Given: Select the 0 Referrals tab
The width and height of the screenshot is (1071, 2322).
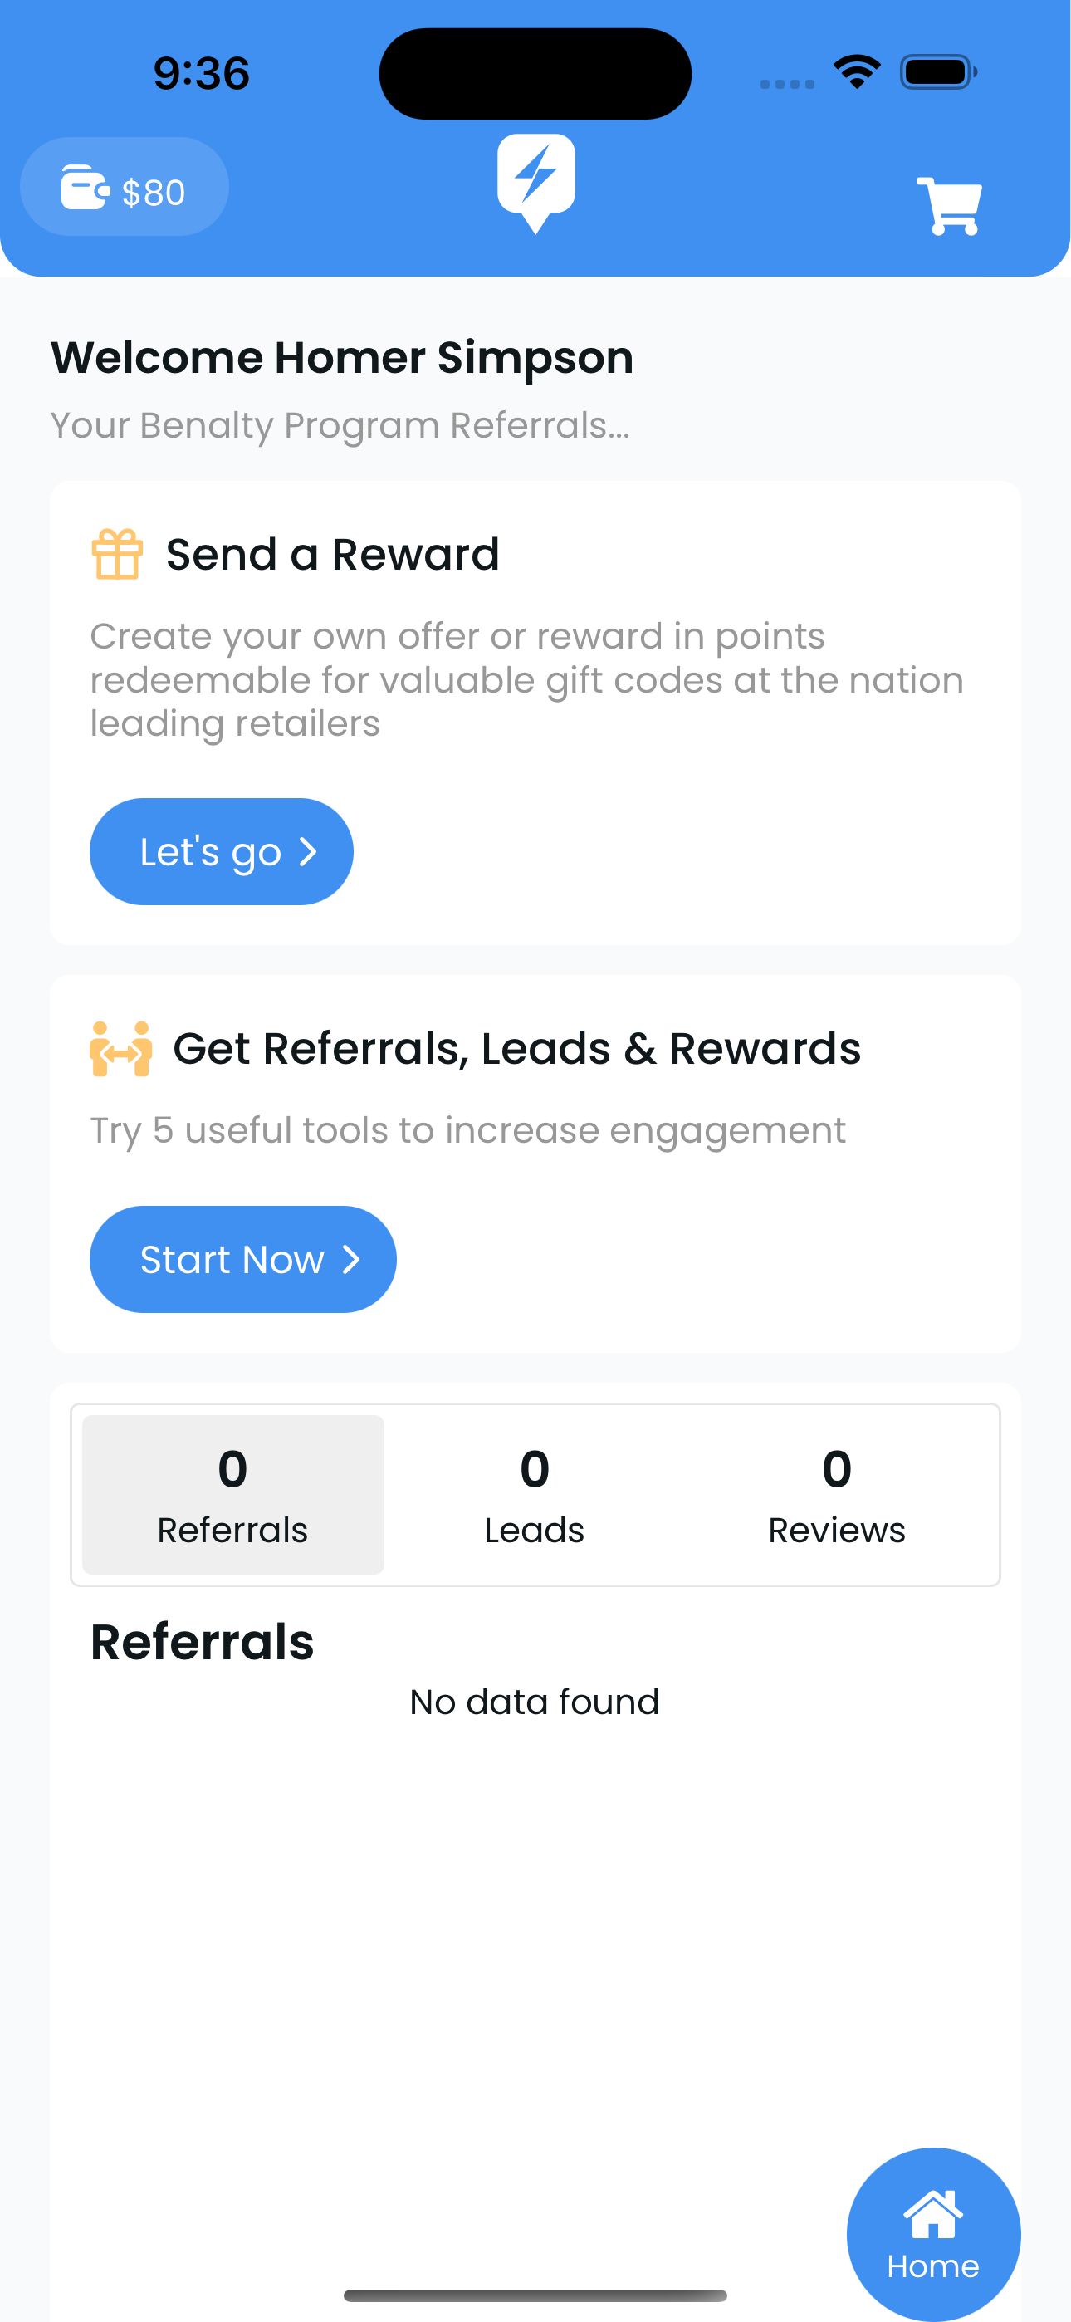Looking at the screenshot, I should pos(232,1495).
